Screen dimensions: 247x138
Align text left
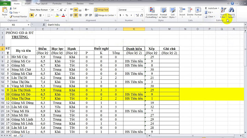pyautogui.click(x=71, y=15)
